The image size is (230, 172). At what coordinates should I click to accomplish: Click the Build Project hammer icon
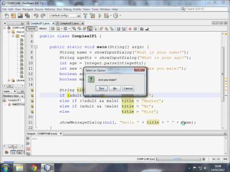coord(85,16)
